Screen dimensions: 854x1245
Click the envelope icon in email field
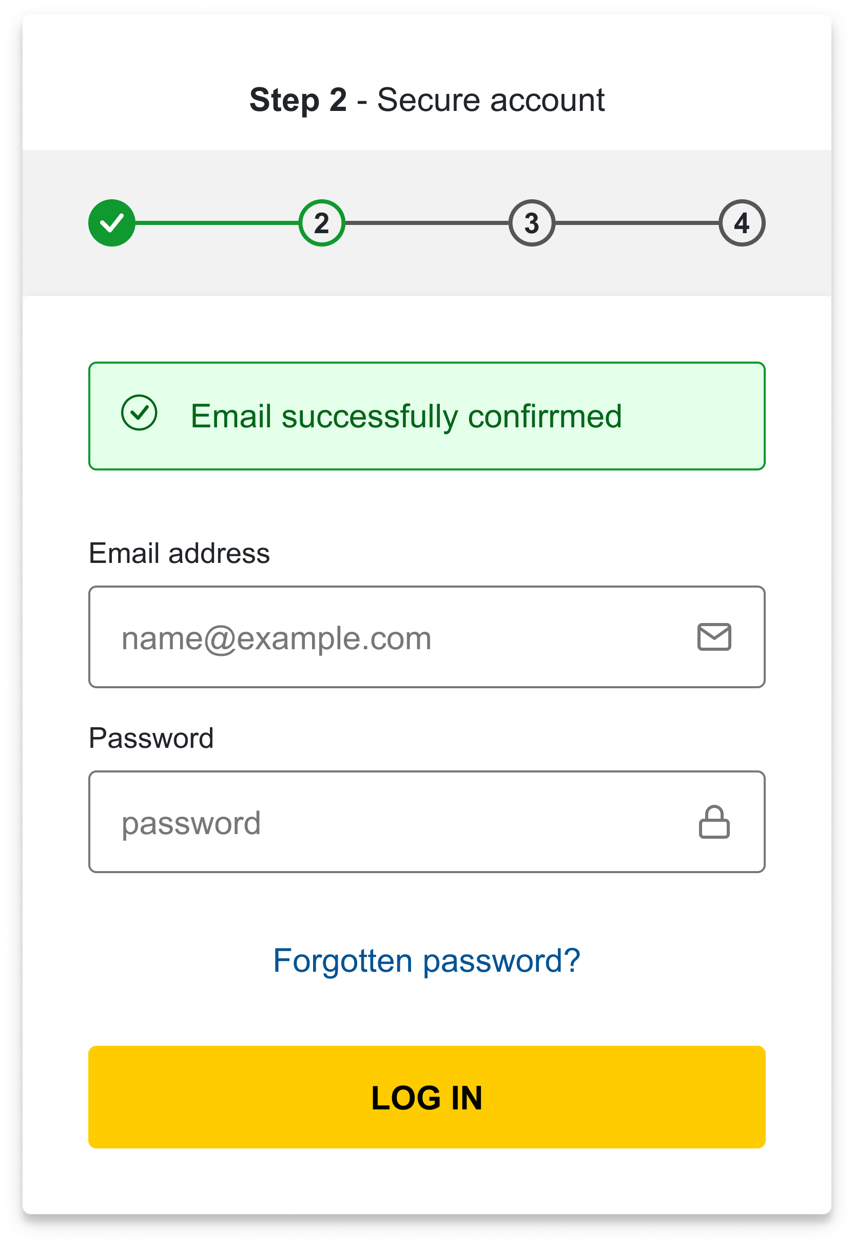714,637
